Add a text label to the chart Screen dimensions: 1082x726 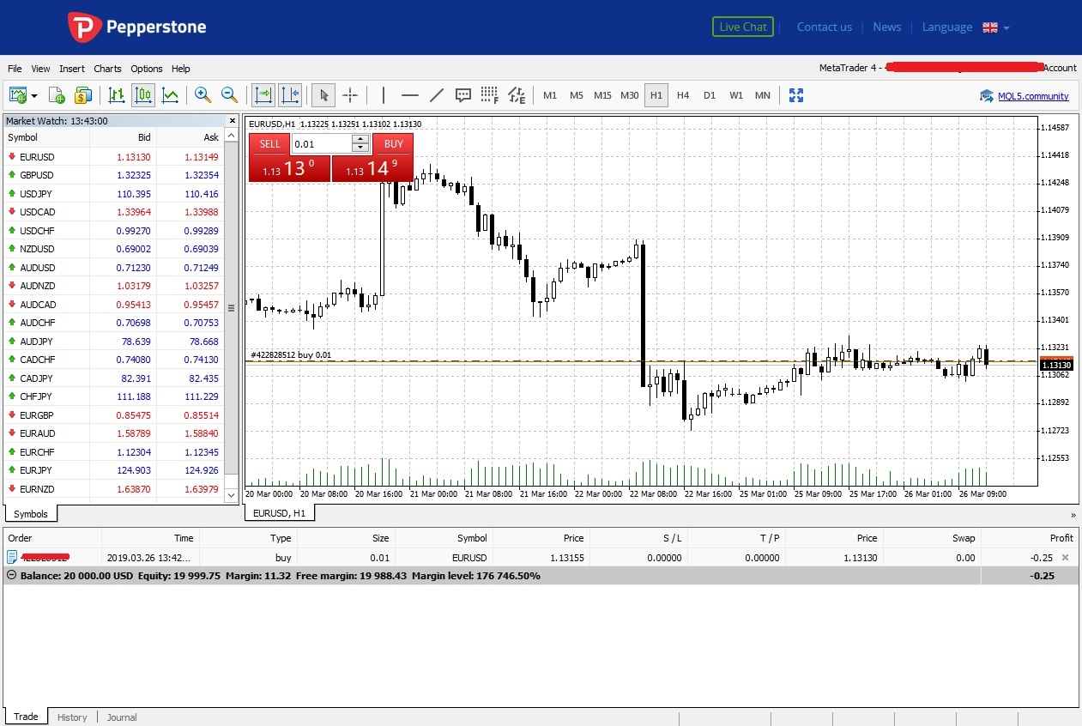coord(463,95)
